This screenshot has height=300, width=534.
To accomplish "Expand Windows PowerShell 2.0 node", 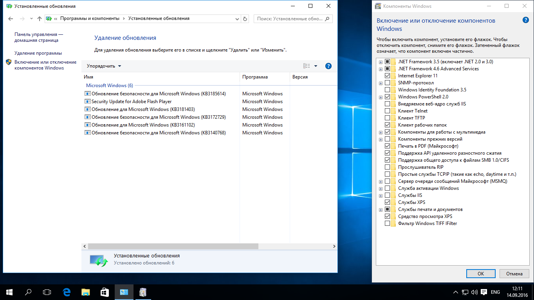I will tap(381, 97).
